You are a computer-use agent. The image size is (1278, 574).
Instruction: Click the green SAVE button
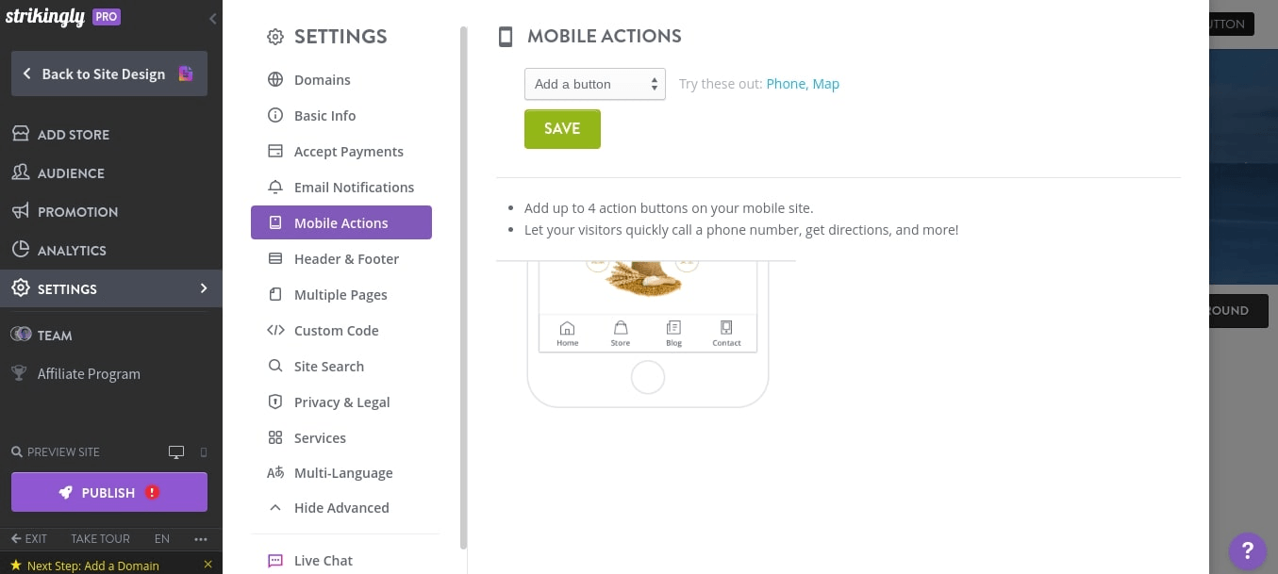pyautogui.click(x=562, y=128)
